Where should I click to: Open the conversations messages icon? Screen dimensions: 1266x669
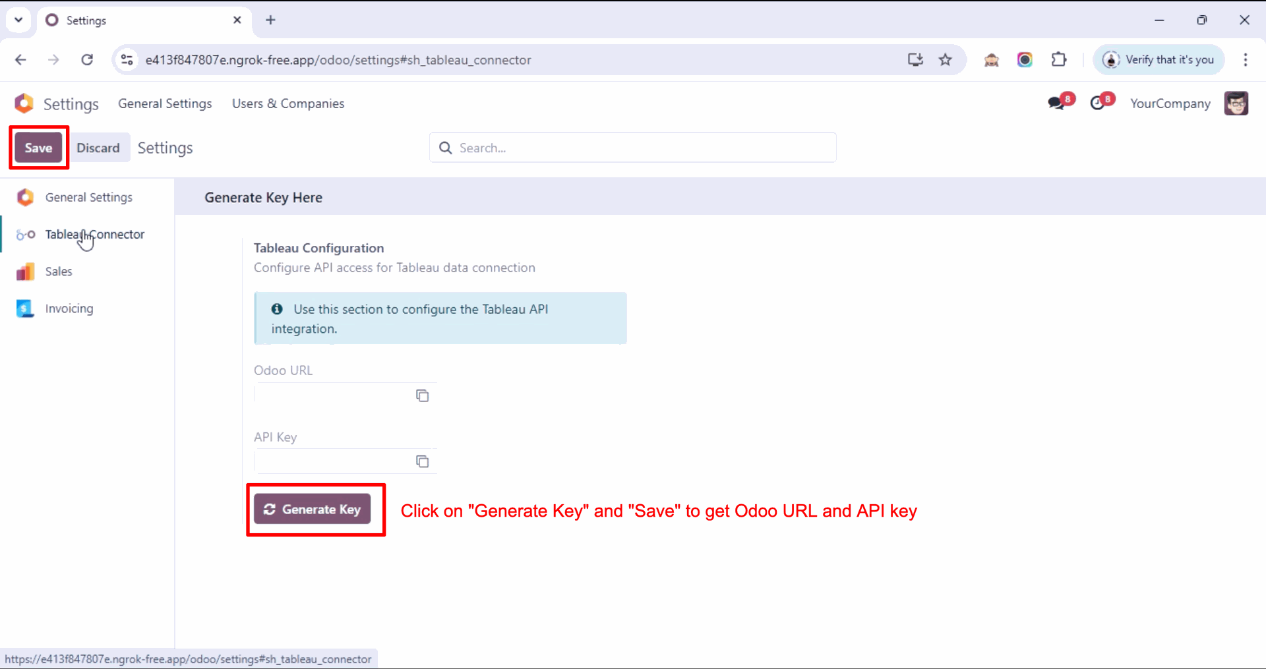1057,103
